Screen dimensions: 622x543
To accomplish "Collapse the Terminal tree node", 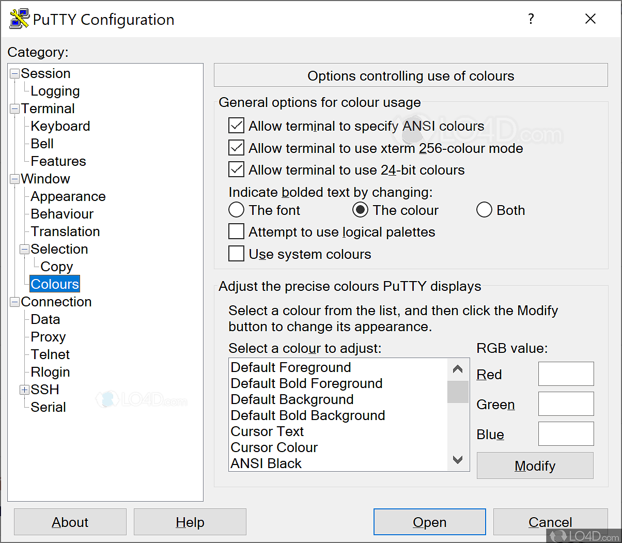I will tap(14, 108).
